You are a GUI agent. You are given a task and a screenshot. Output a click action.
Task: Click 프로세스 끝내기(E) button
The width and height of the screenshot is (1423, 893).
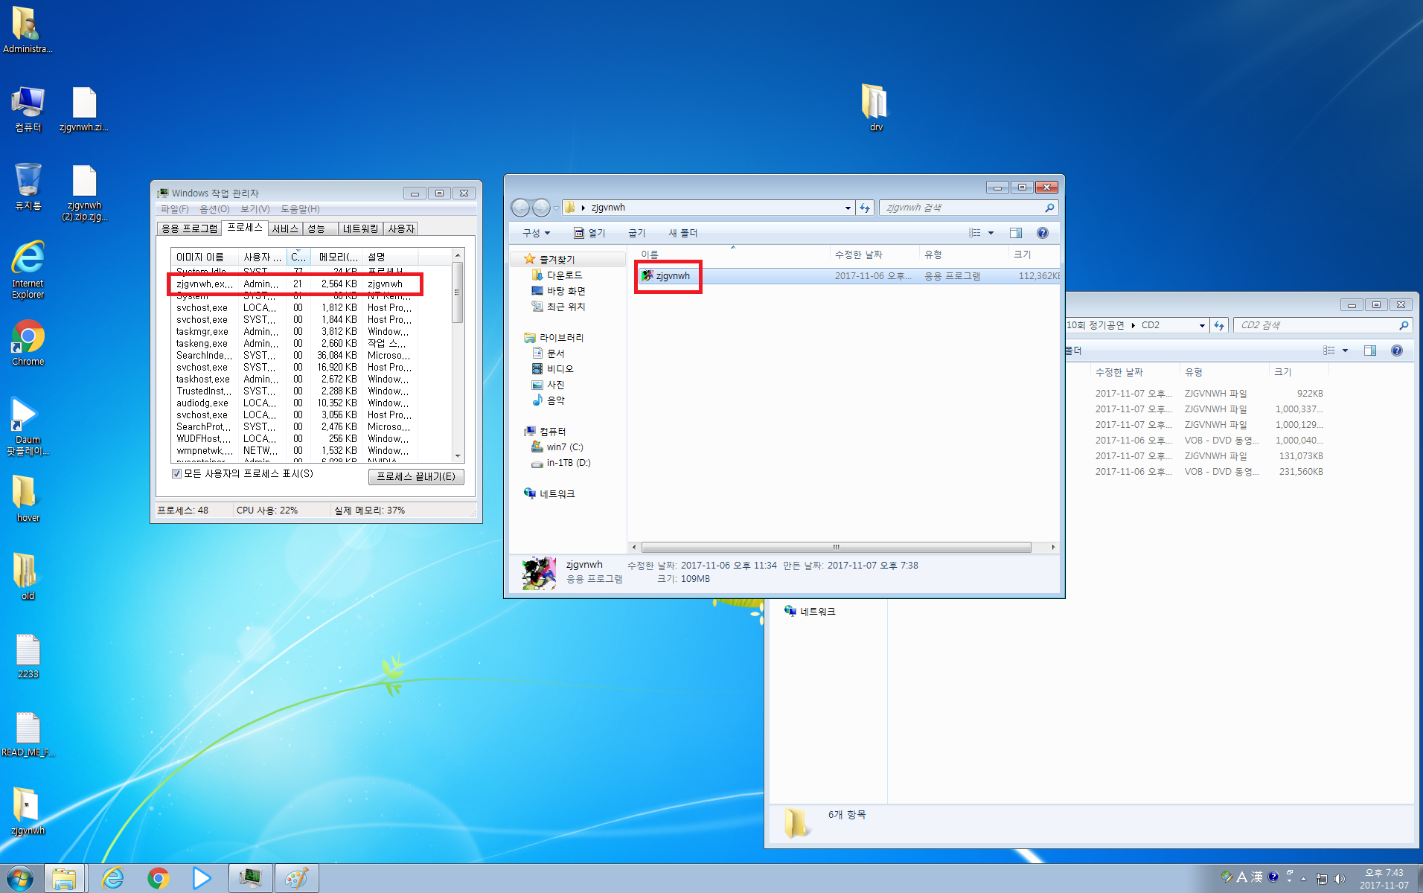pyautogui.click(x=416, y=476)
